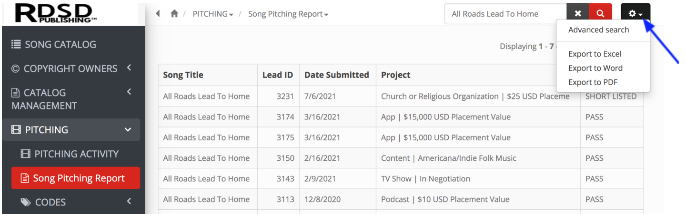Click the search field containing All Roads Lead To Home

[505, 14]
